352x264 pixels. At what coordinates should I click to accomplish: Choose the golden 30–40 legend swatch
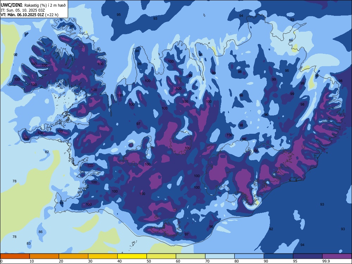(103, 256)
